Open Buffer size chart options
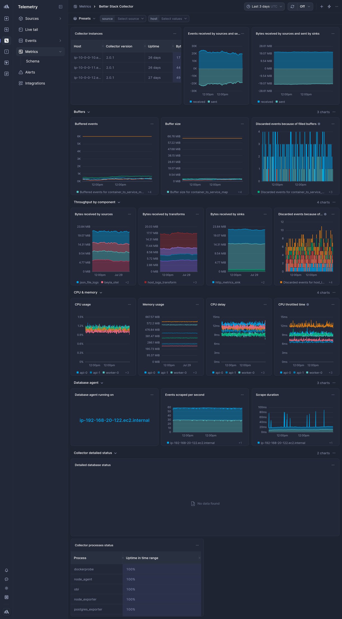This screenshot has height=619, width=342. [x=242, y=124]
